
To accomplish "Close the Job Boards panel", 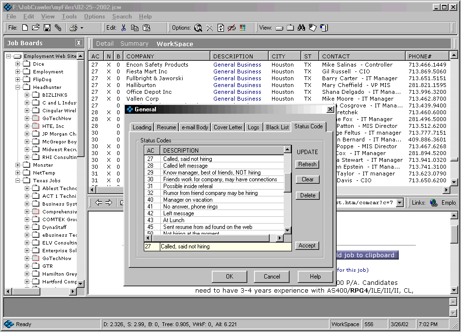I will click(79, 43).
